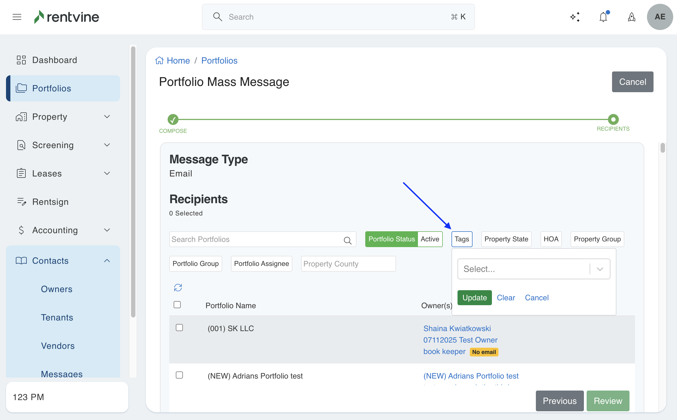Click the Home breadcrumb house icon

[159, 60]
